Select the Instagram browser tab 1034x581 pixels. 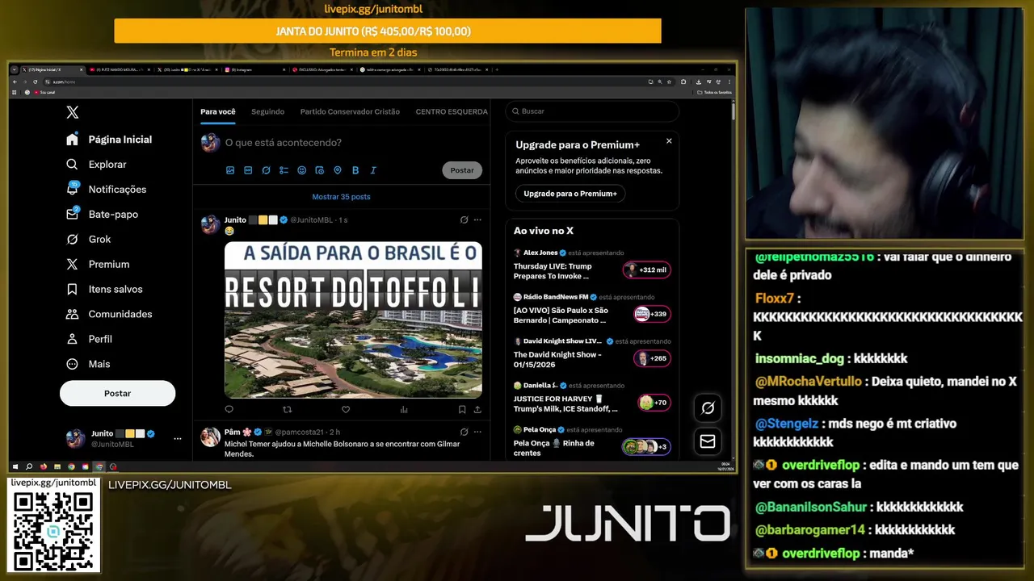254,70
